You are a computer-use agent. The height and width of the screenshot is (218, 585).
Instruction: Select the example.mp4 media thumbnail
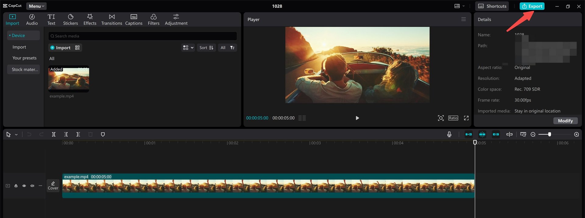point(69,79)
